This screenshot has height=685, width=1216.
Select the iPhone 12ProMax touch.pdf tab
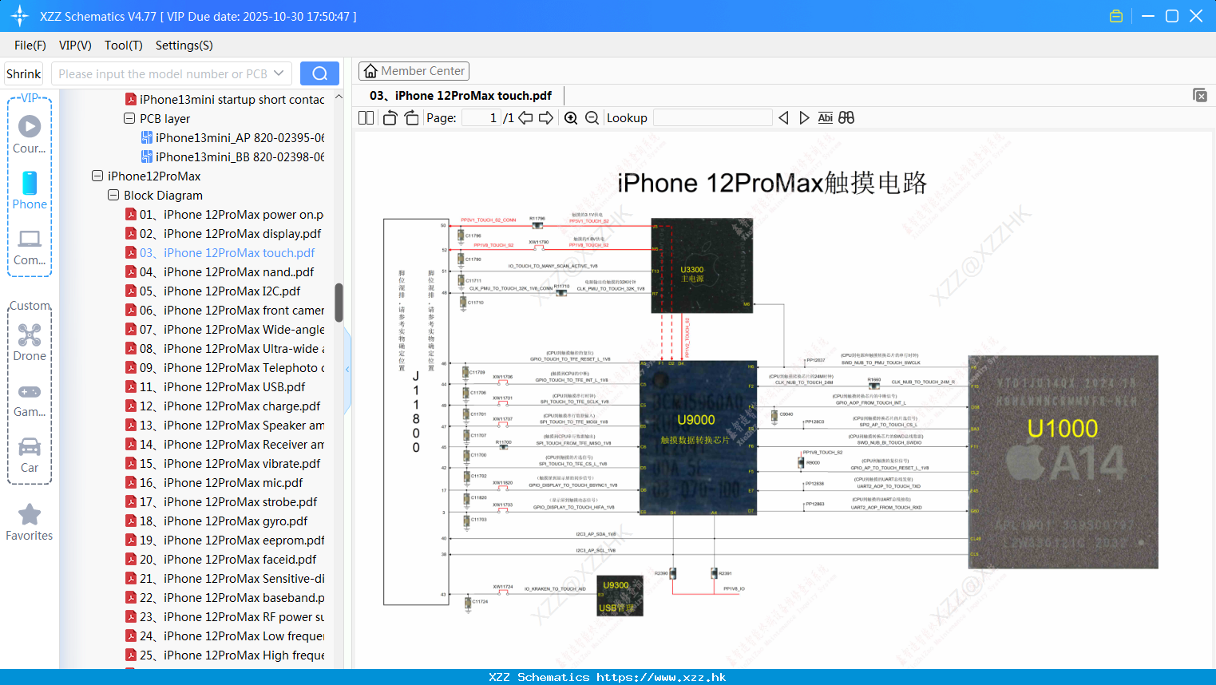pos(461,96)
